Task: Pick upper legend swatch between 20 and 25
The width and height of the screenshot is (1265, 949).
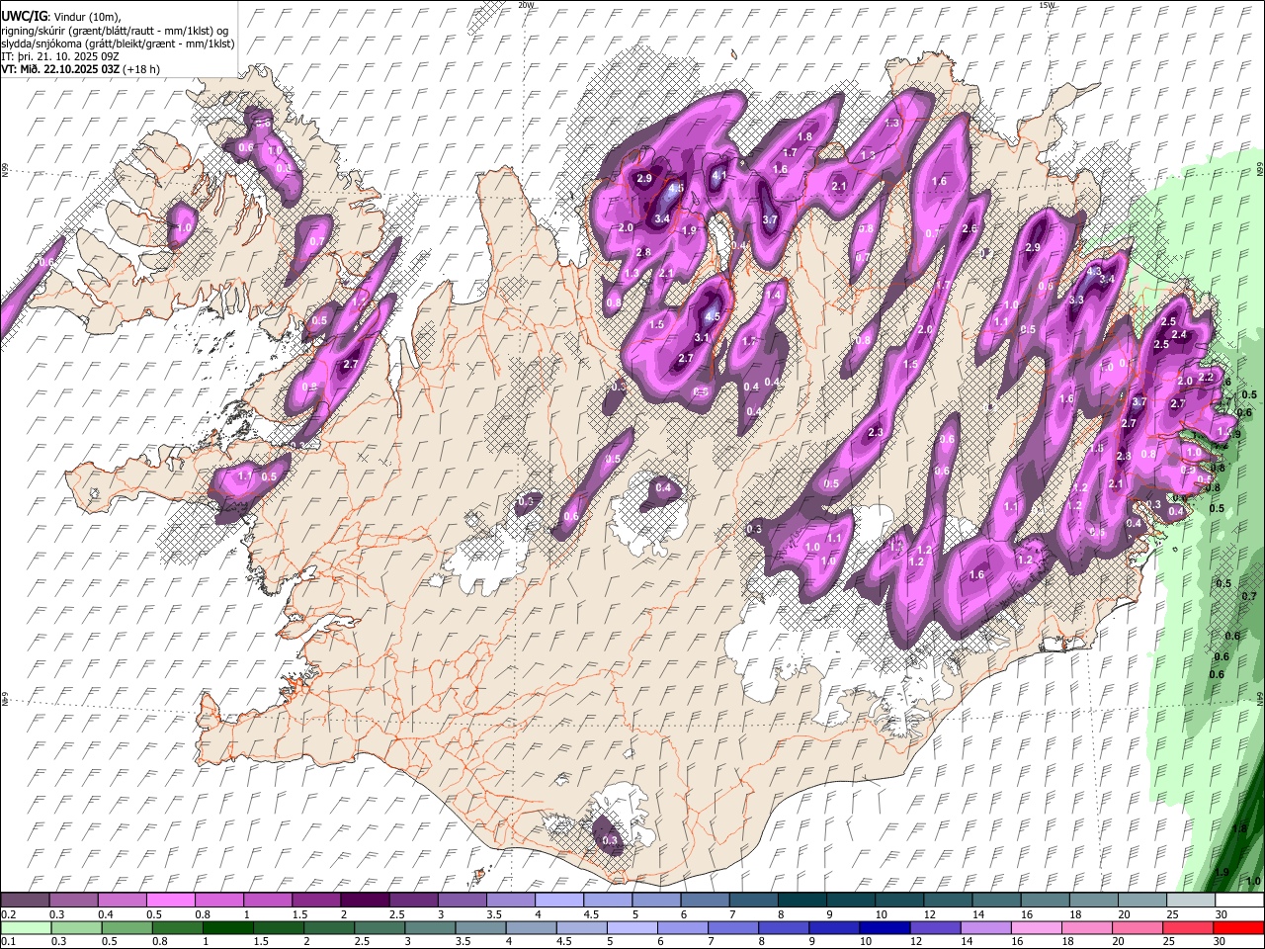Action: [1141, 900]
